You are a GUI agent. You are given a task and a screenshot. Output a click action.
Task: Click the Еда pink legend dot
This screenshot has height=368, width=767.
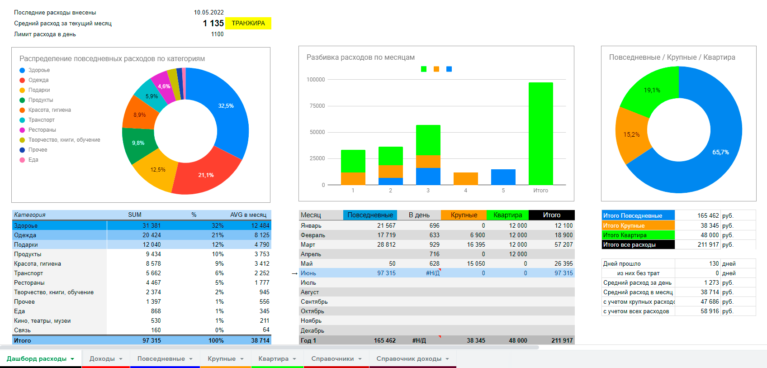pos(22,160)
